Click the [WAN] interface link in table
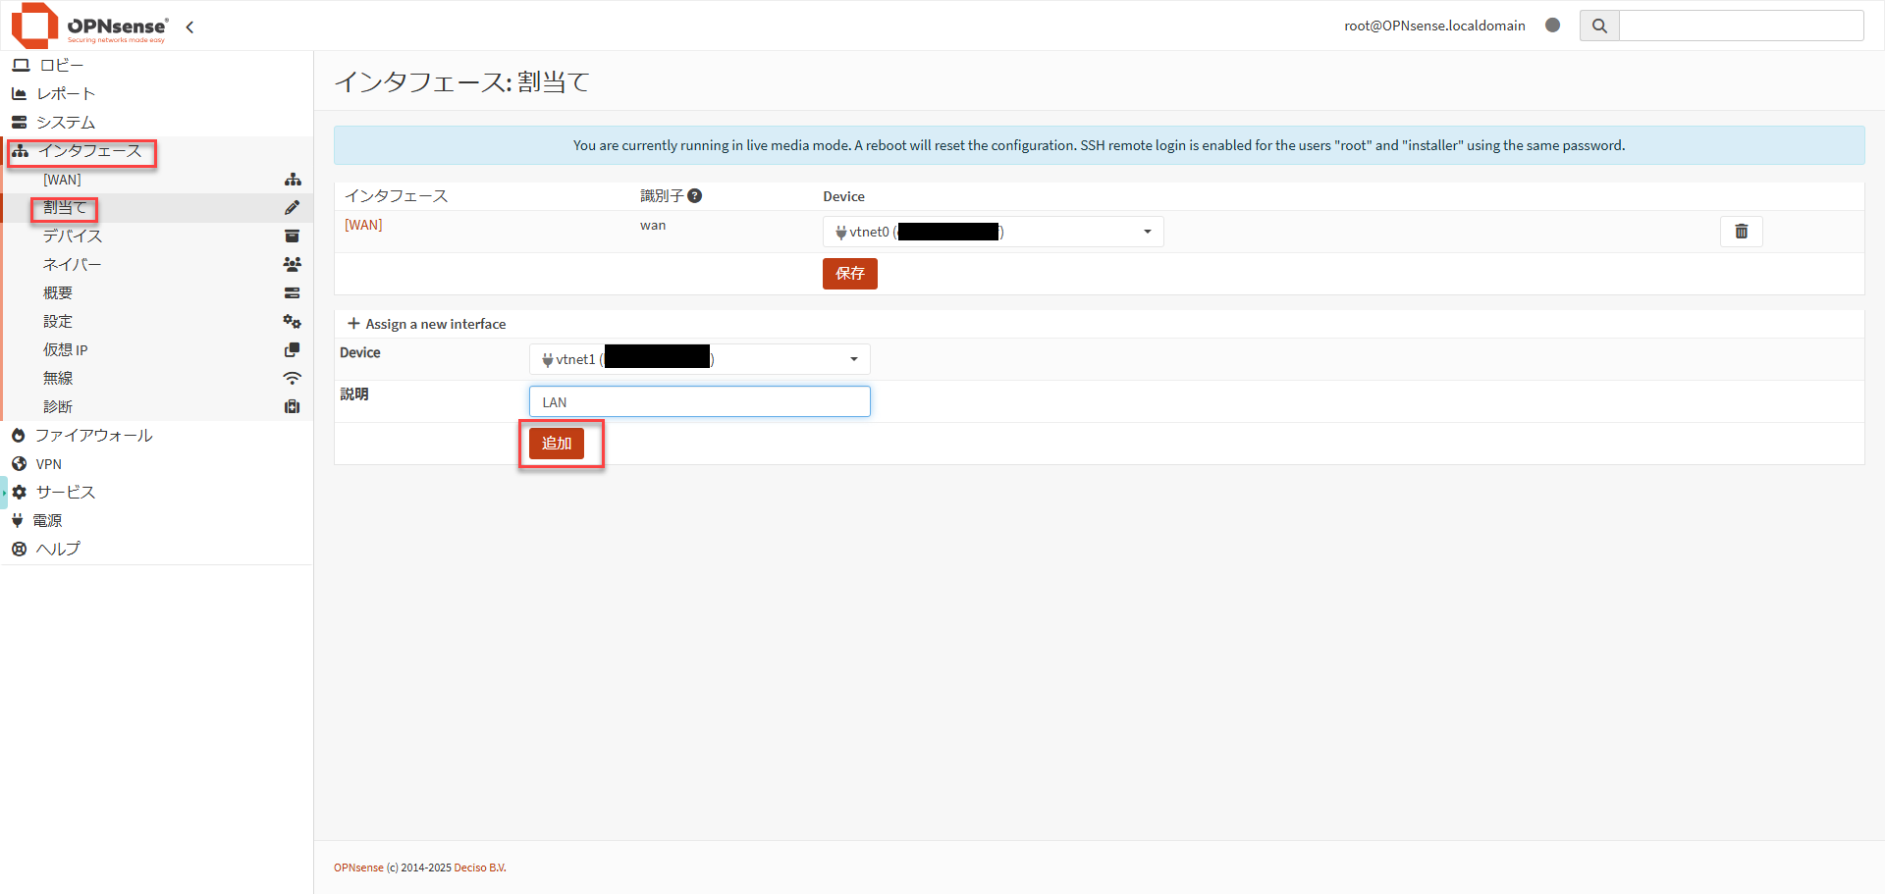Viewport: 1885px width, 894px height. [363, 225]
